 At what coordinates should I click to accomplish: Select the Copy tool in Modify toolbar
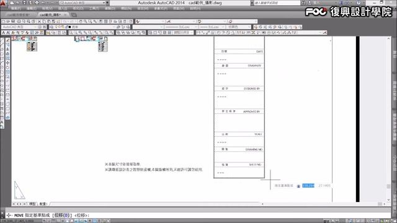pos(7,44)
